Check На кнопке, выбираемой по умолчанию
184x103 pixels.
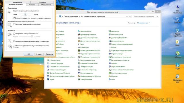pos(14,24)
